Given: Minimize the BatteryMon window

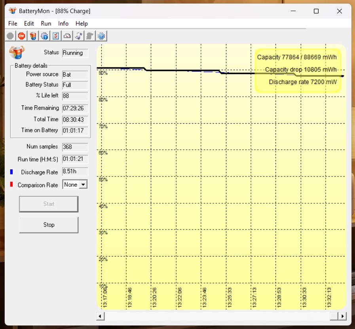Looking at the screenshot, I should 293,11.
